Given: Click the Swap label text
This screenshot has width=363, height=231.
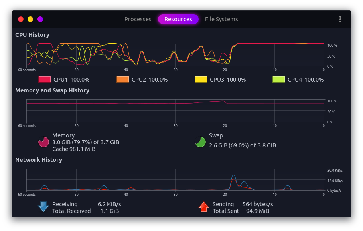Looking at the screenshot, I should click(x=216, y=135).
